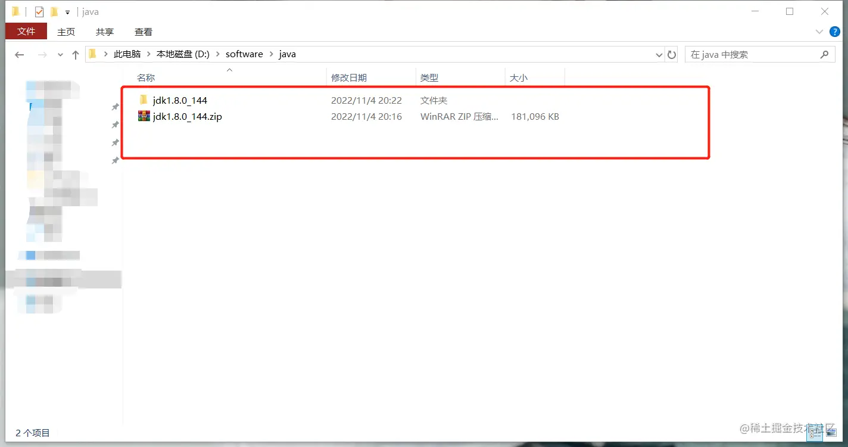Open the address bar previous locations dropdown

tap(659, 55)
